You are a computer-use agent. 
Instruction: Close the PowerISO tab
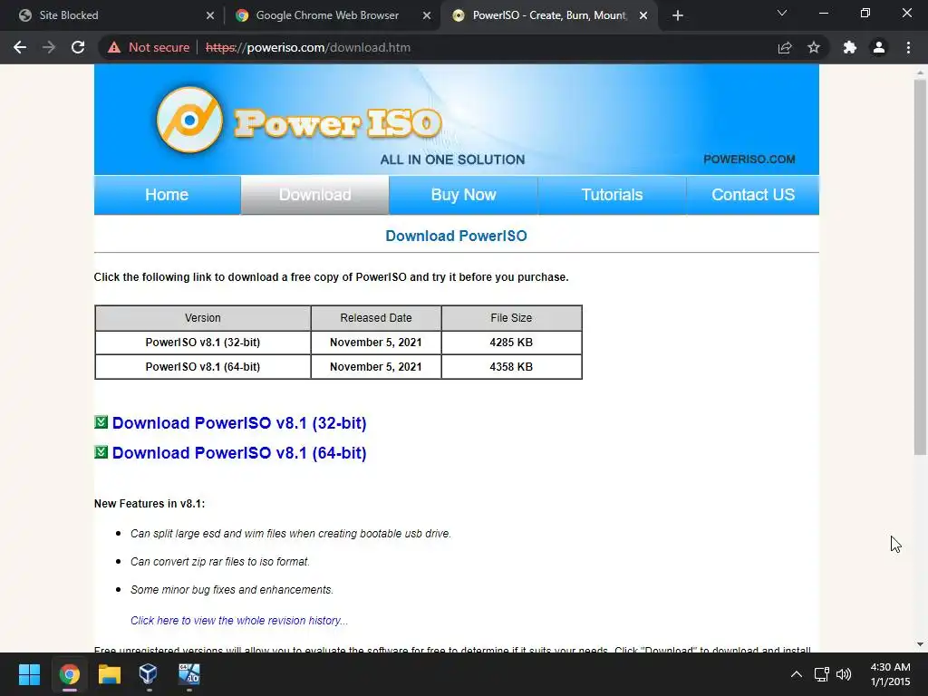(643, 15)
